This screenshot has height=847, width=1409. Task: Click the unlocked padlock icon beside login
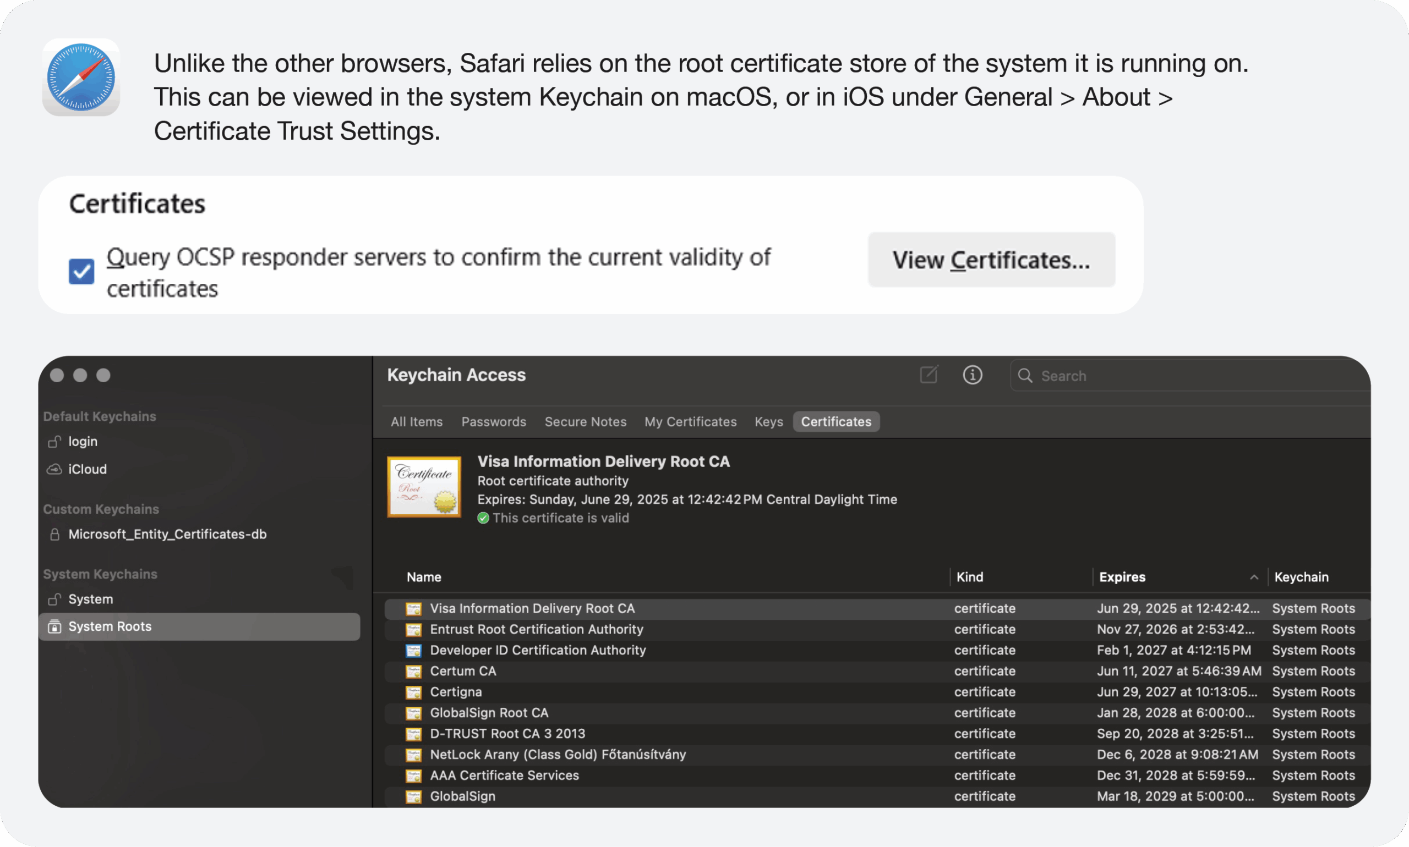pyautogui.click(x=54, y=441)
